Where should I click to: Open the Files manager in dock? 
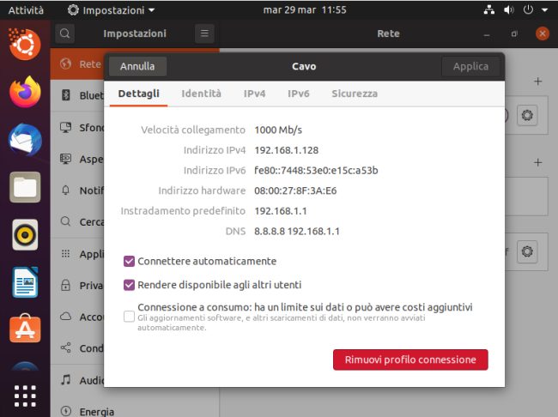click(25, 187)
